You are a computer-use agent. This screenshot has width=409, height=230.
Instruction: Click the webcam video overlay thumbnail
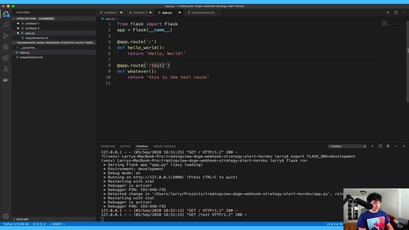[376, 209]
